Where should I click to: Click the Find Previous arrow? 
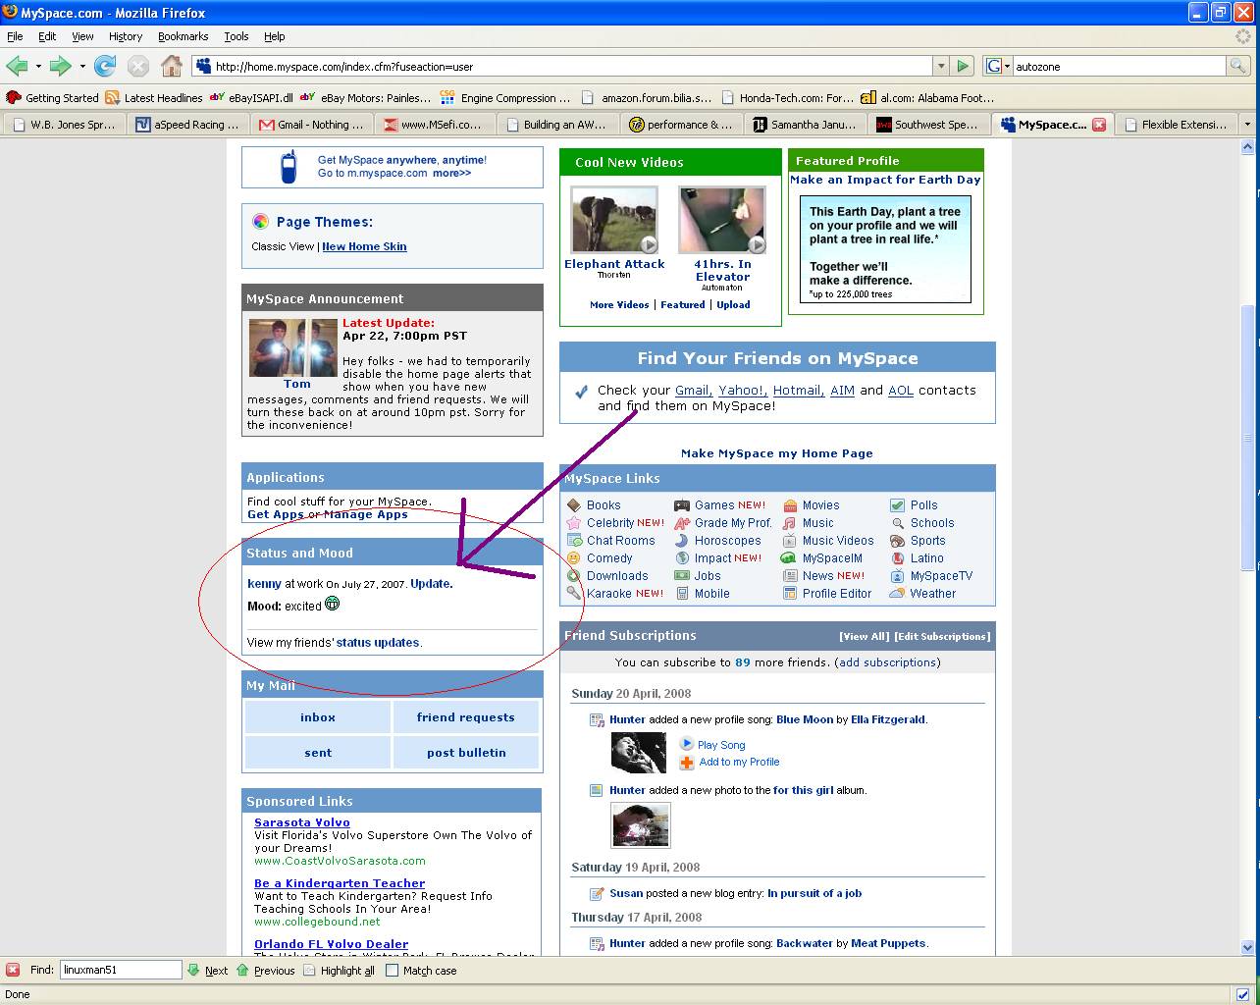coord(242,970)
